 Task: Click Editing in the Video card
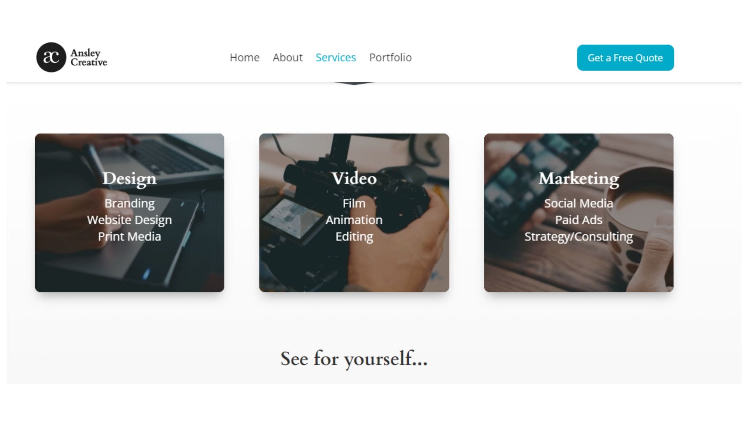354,237
